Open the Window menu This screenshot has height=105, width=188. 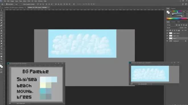(x=40, y=1)
